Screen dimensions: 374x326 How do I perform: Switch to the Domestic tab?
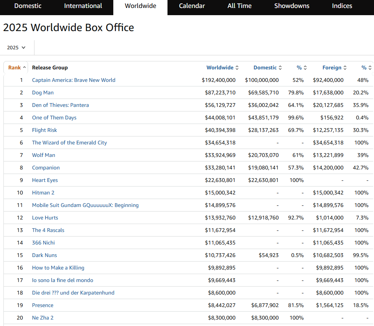point(28,6)
